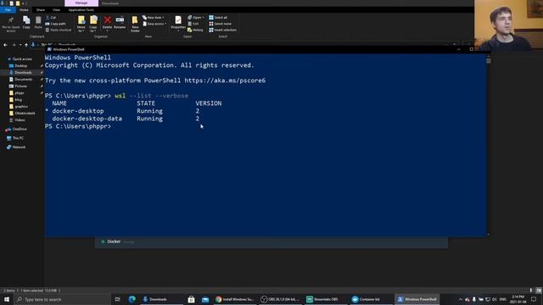
Task: Click History in the Open group
Action: (195, 30)
